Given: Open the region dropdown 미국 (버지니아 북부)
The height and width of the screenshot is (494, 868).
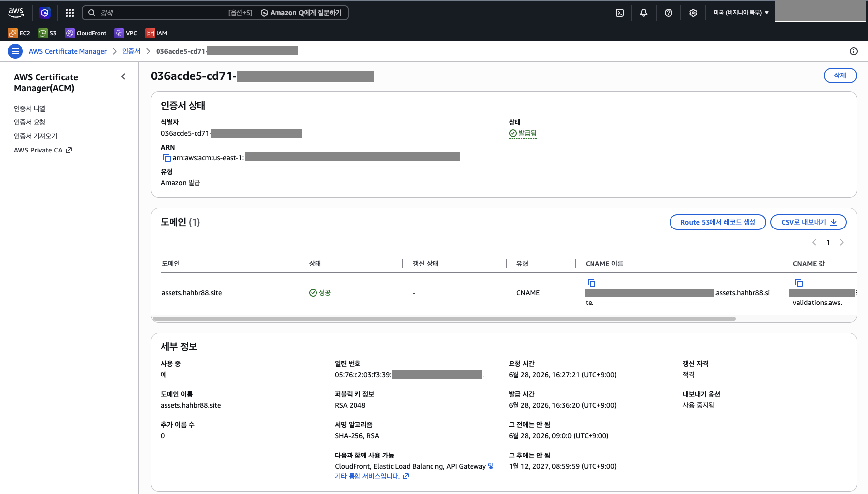Looking at the screenshot, I should pos(741,13).
